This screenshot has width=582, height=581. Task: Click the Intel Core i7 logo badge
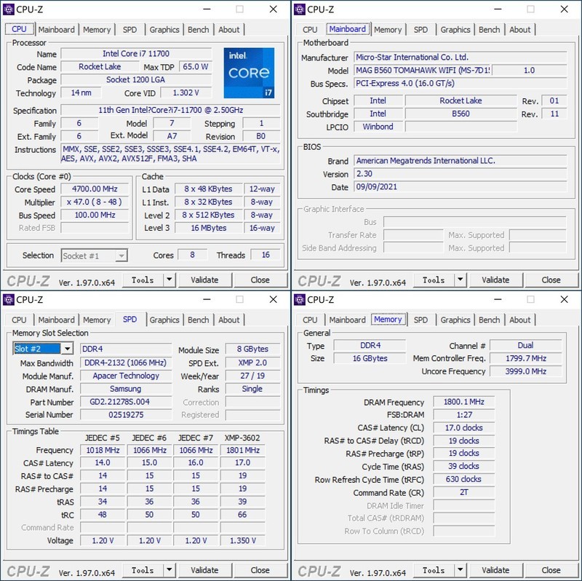249,73
